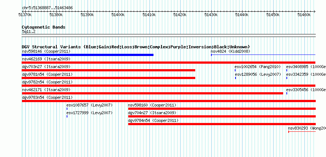This screenshot has width=326, height=157.
Task: Click the DGV Structural Variants track title
Action: [x=136, y=47]
